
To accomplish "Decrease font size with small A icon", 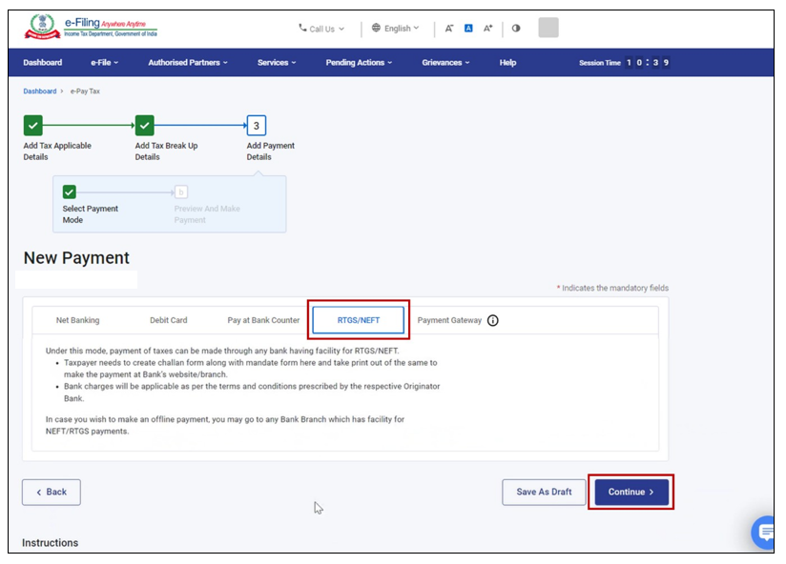I will coord(449,29).
